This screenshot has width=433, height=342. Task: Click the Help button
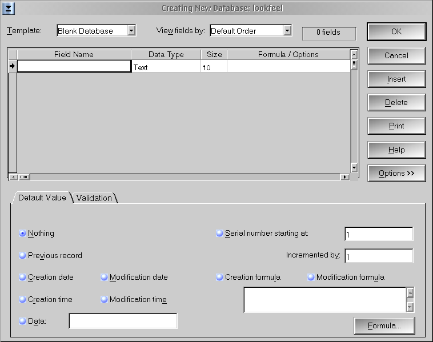pyautogui.click(x=396, y=150)
